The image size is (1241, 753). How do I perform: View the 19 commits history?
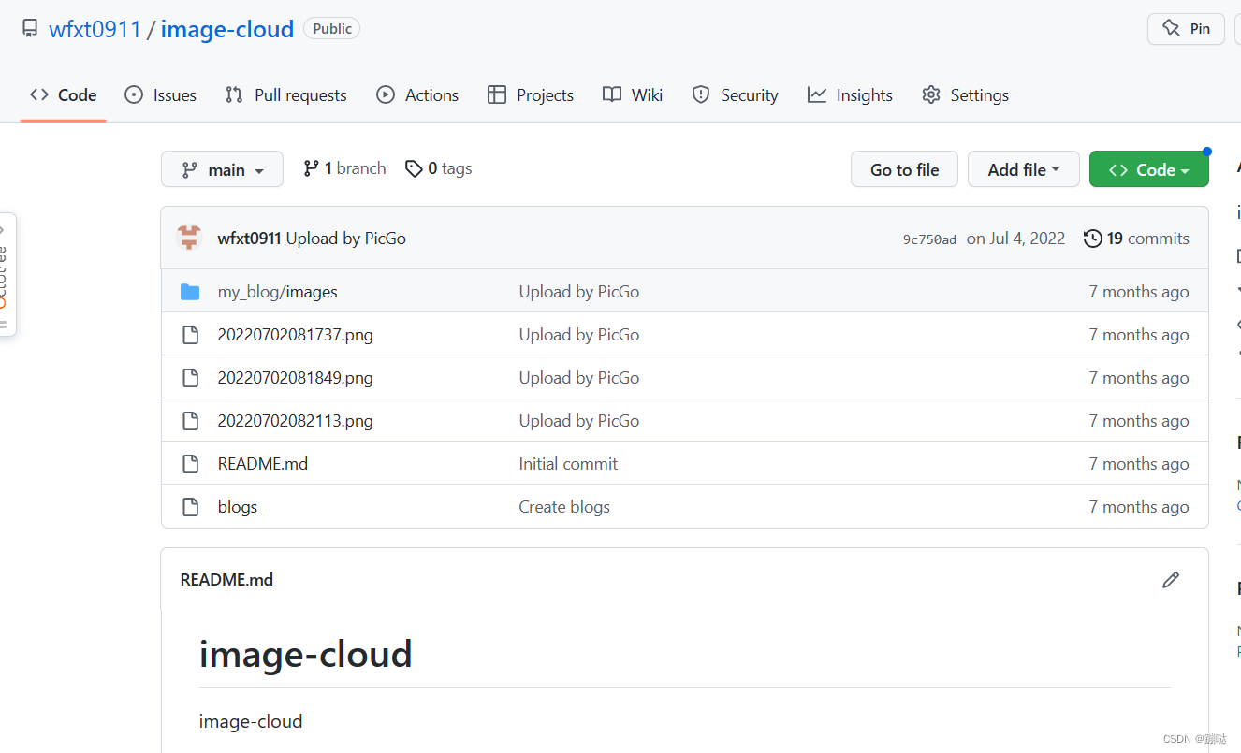[1137, 239]
